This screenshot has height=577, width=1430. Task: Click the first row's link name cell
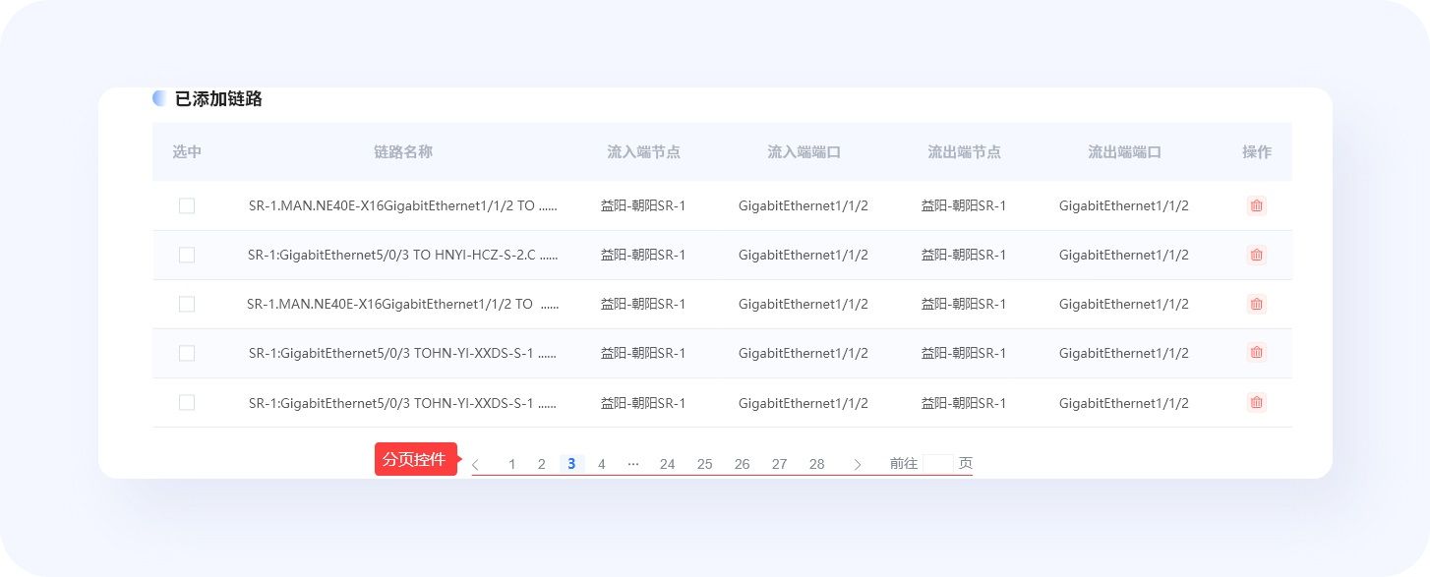pos(403,205)
